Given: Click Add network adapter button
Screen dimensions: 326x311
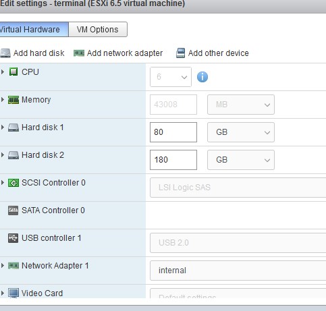Looking at the screenshot, I should pos(118,53).
